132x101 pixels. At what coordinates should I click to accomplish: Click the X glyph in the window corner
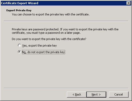coord(129,3)
